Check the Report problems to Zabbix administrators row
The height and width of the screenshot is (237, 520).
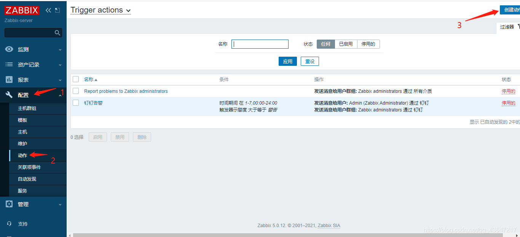(76, 91)
